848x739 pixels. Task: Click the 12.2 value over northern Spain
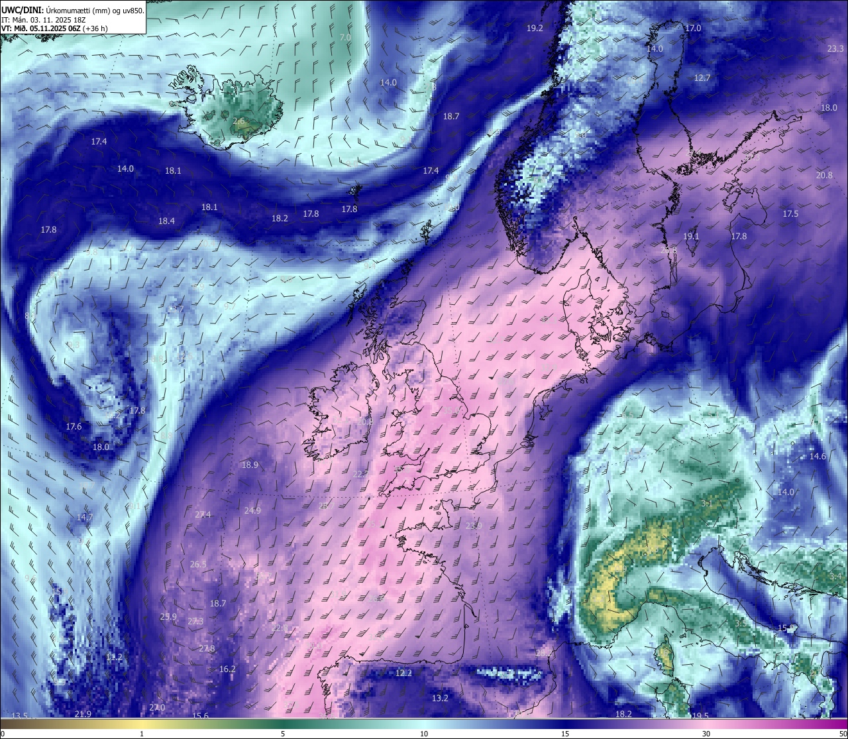point(403,673)
